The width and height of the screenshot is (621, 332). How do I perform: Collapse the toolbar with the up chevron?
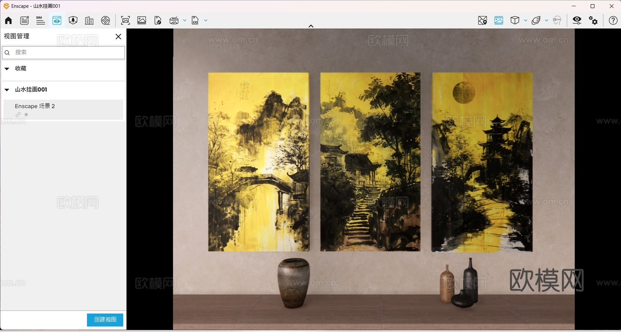311,26
